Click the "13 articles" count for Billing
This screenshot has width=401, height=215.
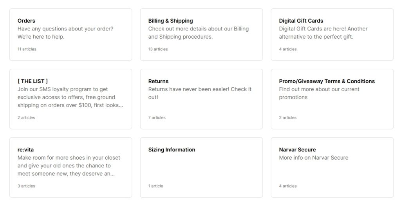tap(158, 49)
